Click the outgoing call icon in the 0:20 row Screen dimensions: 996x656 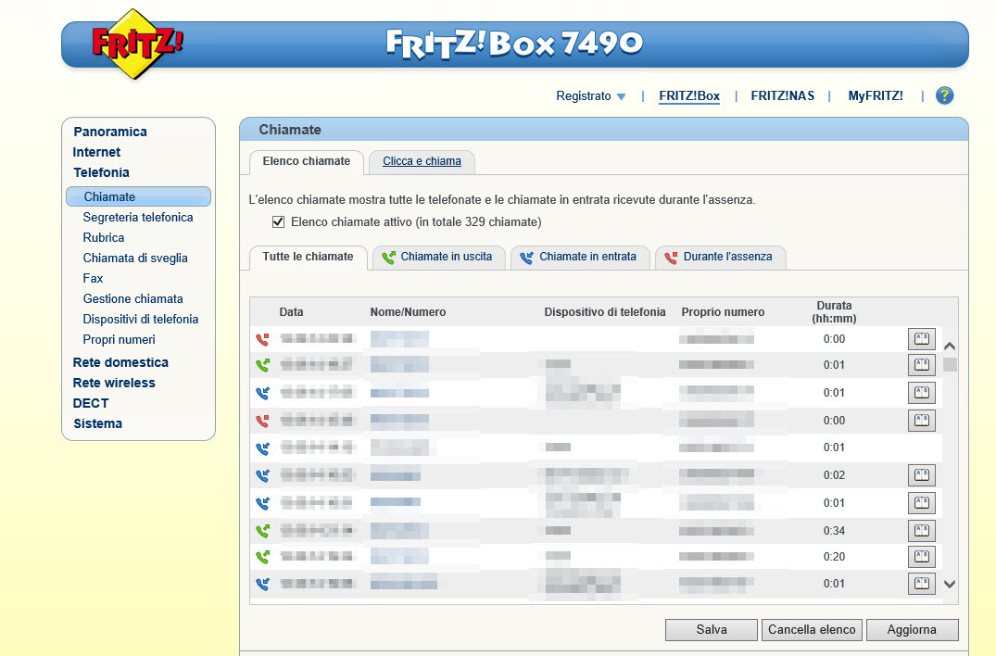[263, 557]
